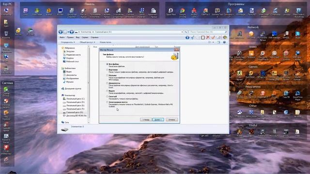Click the red X delete toolbar icon
Image resolution: width=310 pixels, height=174 pixels.
pos(208,37)
